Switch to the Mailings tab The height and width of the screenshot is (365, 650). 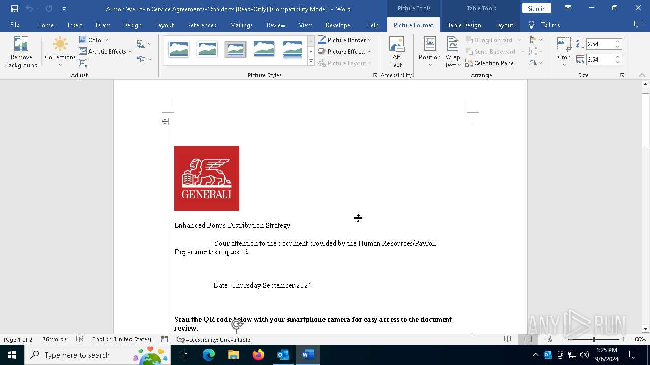pyautogui.click(x=241, y=25)
